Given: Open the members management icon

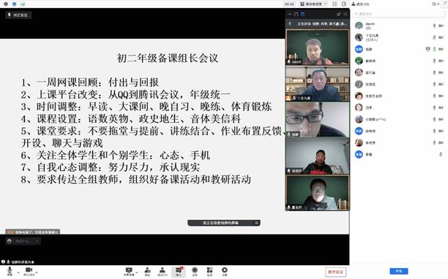Looking at the screenshot, I should coord(163,272).
